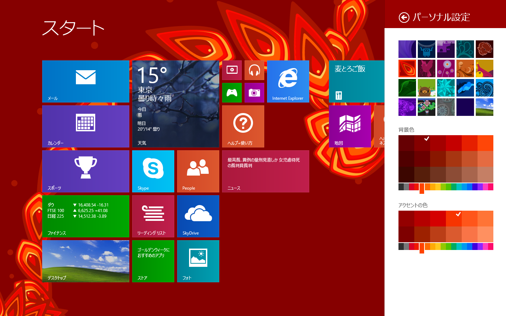Choose hot pink on the 背景色 hue strip
Screen dimensions: 506x316
coord(491,187)
